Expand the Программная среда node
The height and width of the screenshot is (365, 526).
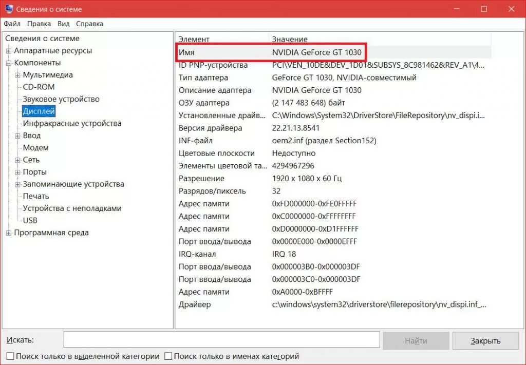[9, 233]
